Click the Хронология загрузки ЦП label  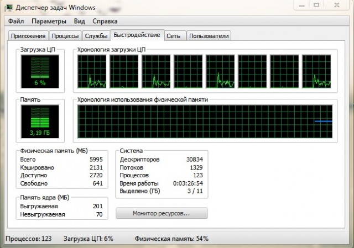111,50
